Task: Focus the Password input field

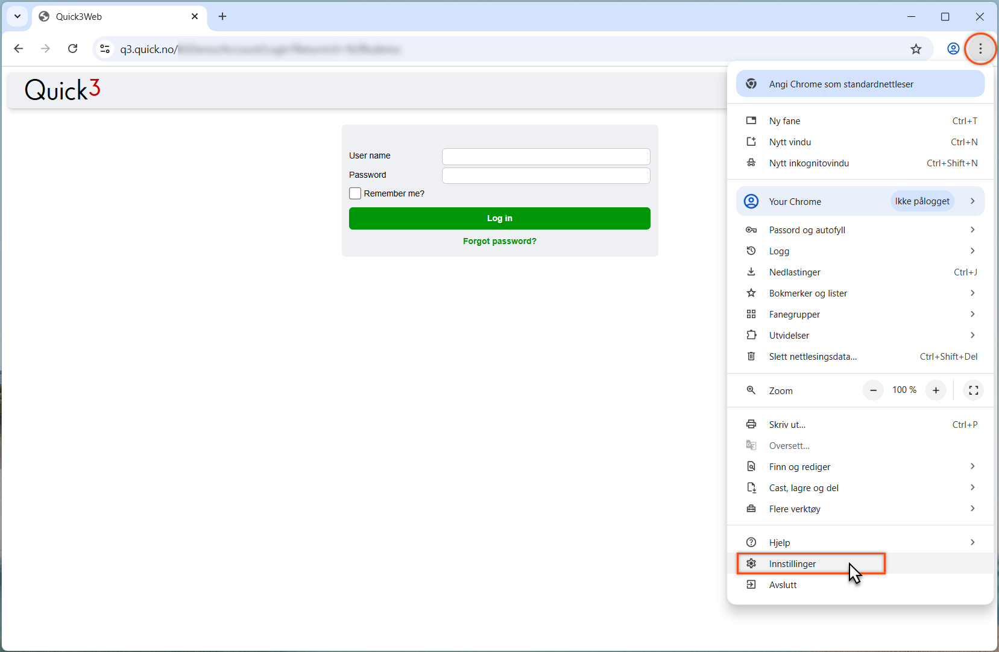Action: pyautogui.click(x=546, y=175)
